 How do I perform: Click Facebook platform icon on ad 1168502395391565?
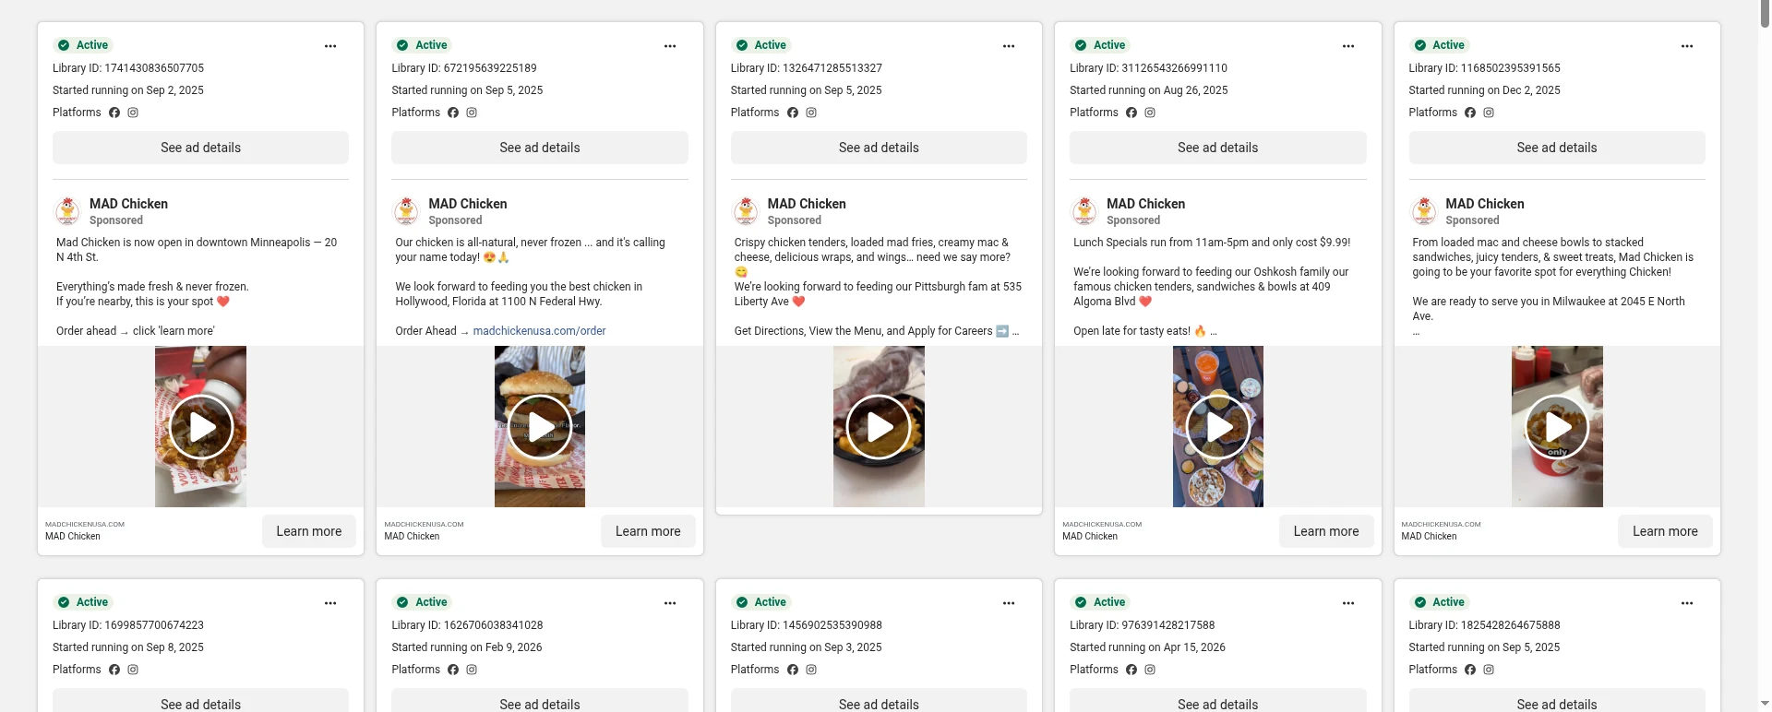coord(1470,113)
